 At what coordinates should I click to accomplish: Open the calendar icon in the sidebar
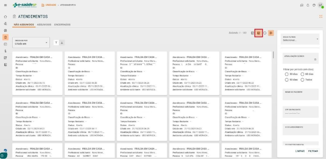[5, 44]
